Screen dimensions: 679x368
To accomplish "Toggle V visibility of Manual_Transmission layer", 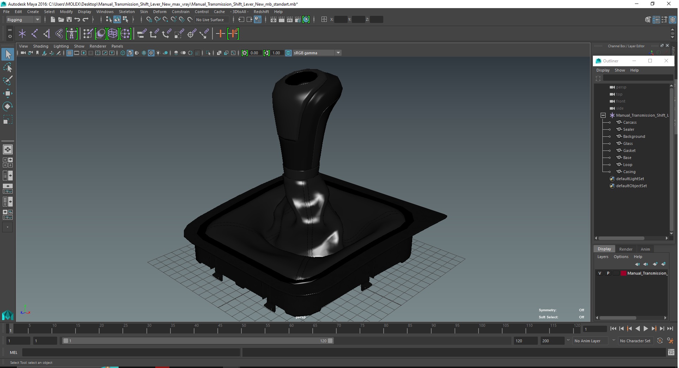I will pos(600,273).
